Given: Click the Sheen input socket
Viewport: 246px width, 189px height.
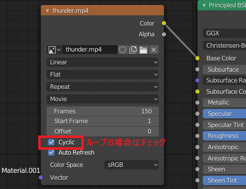Looking at the screenshot, I should [x=197, y=169].
